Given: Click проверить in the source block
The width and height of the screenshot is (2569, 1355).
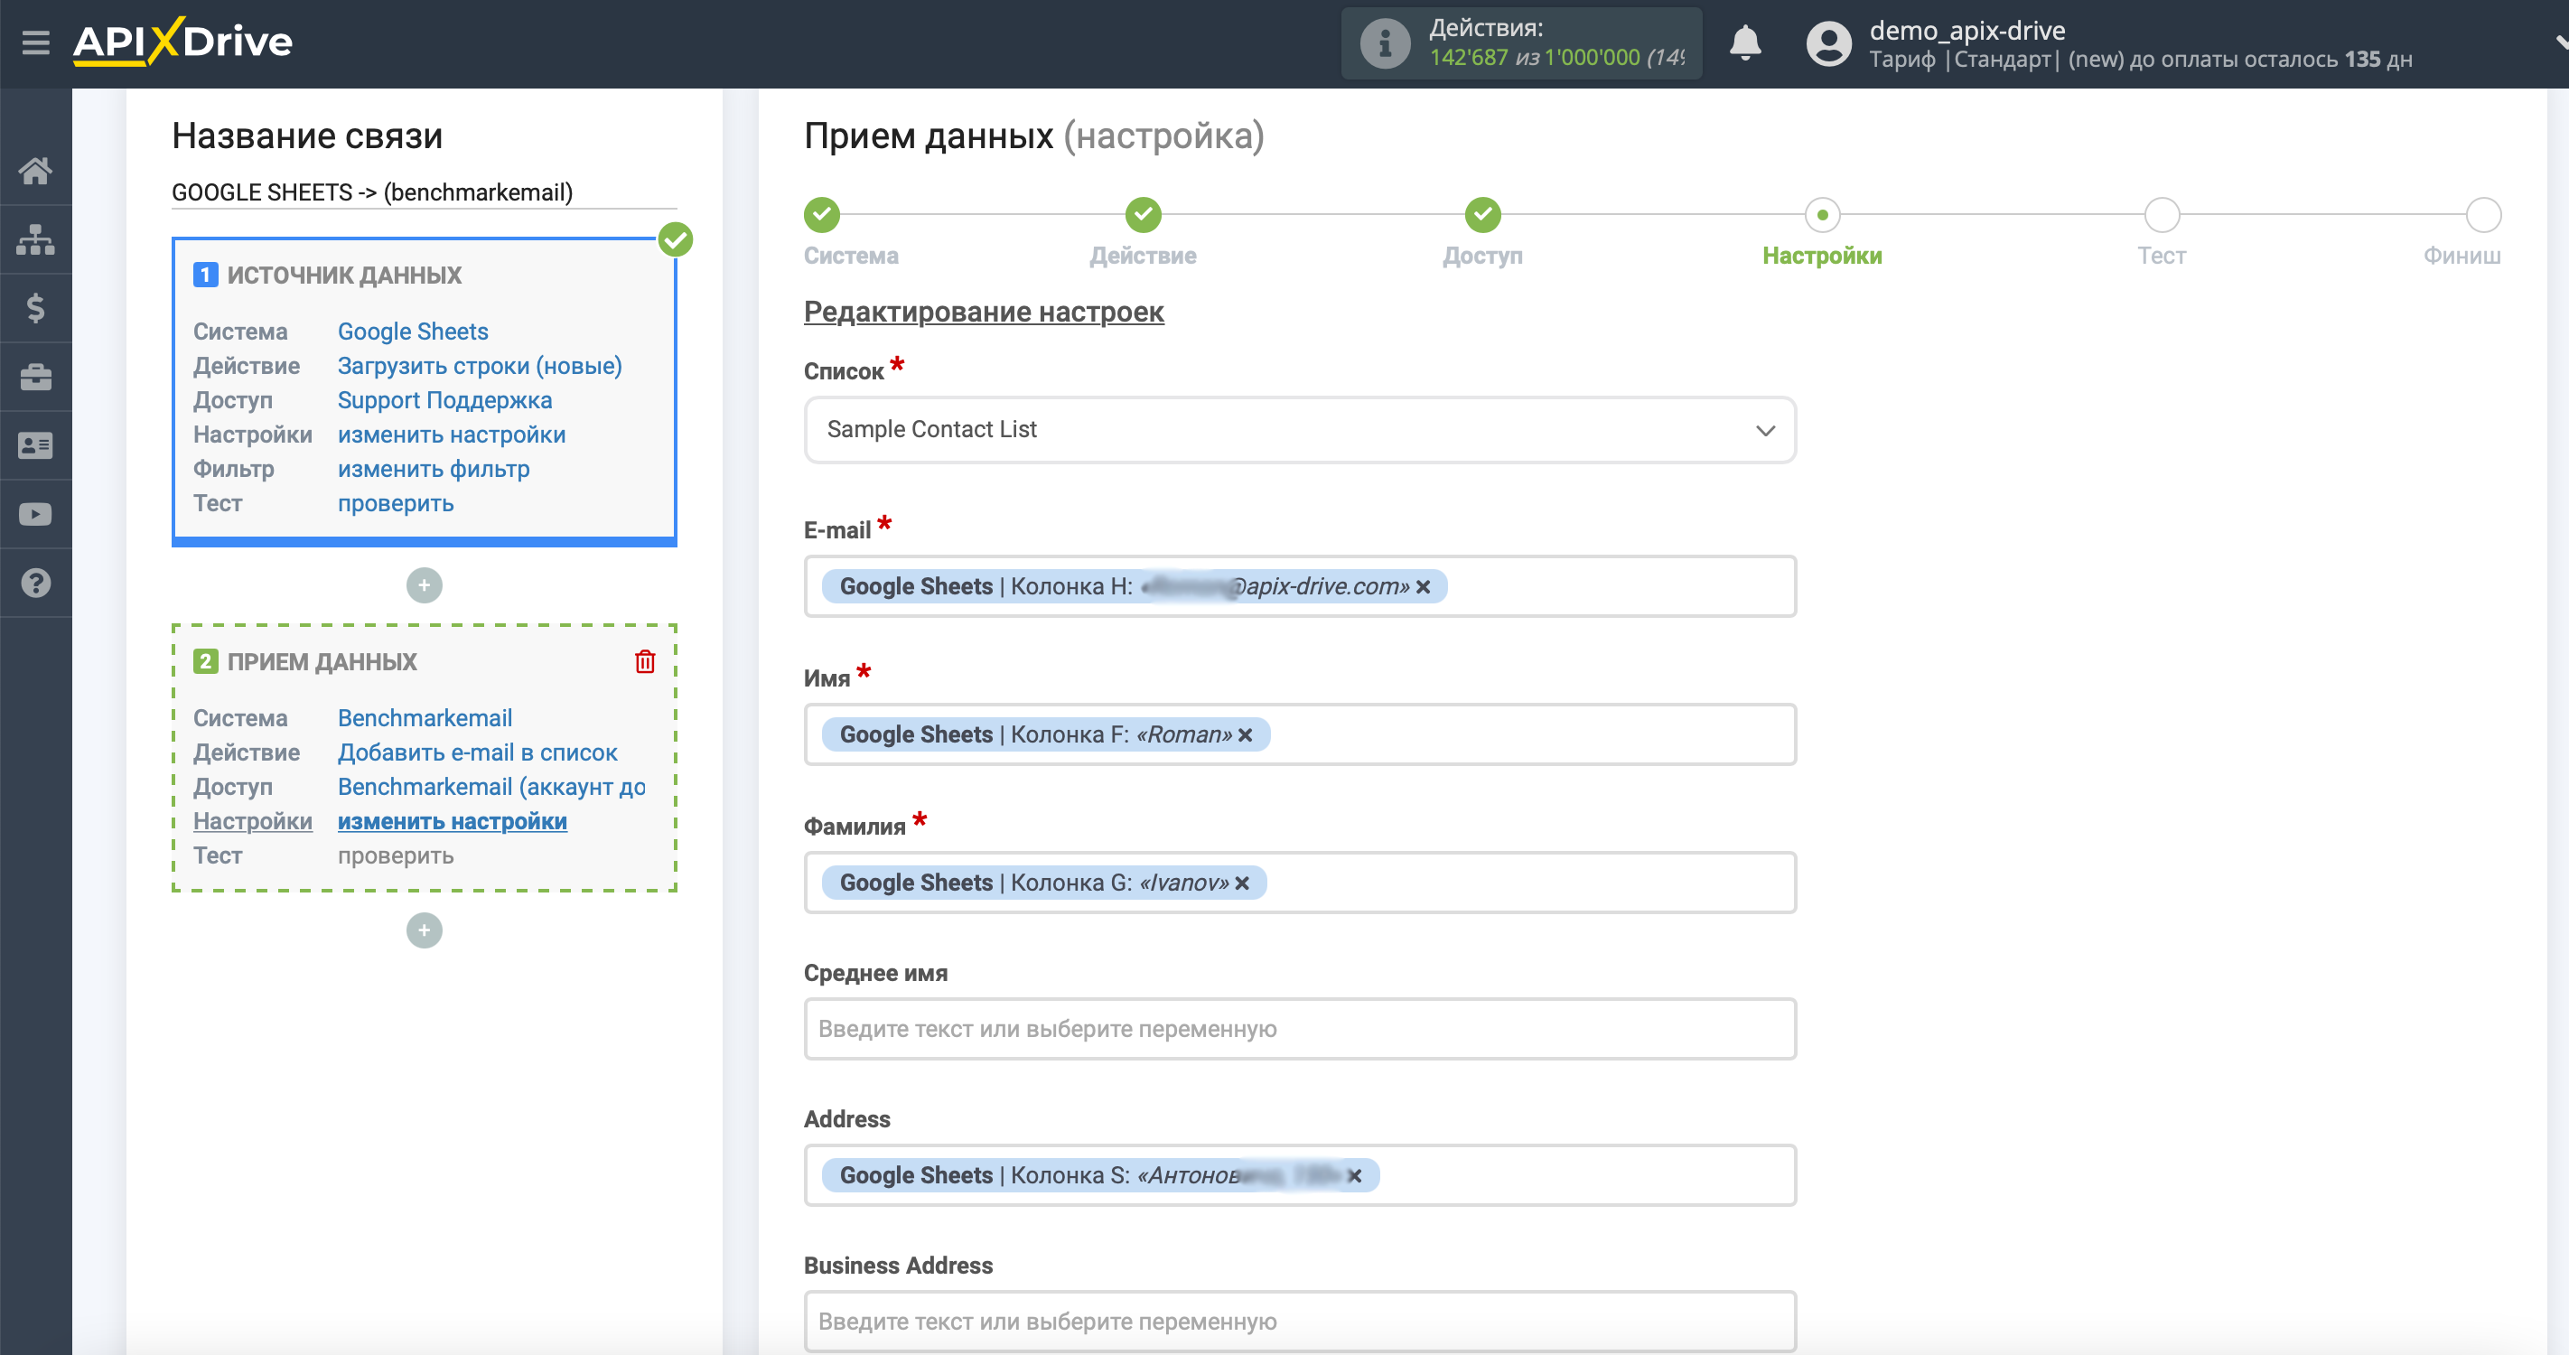Looking at the screenshot, I should 396,503.
